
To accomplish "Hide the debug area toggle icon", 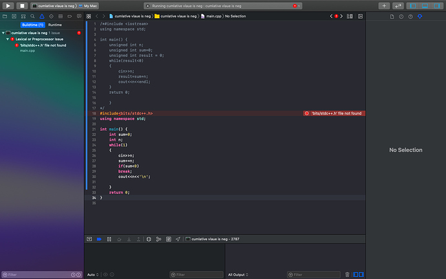I will point(89,239).
